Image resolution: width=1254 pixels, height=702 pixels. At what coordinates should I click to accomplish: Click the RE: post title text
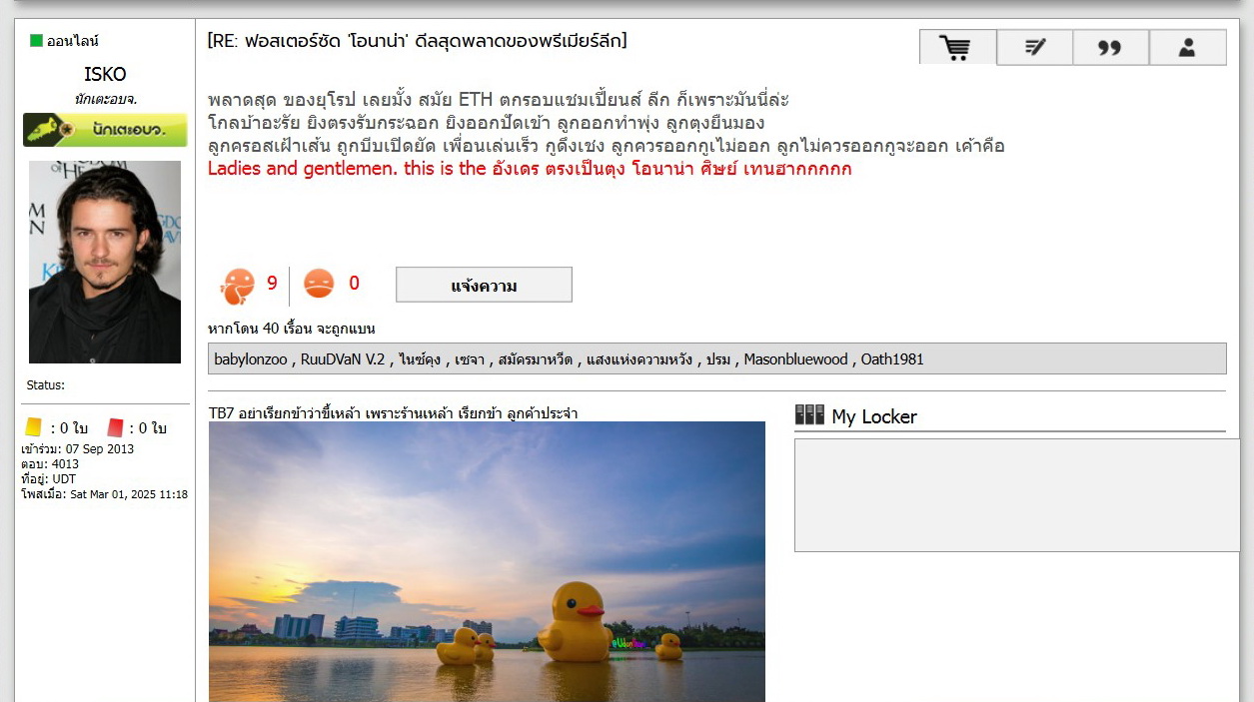pos(418,41)
